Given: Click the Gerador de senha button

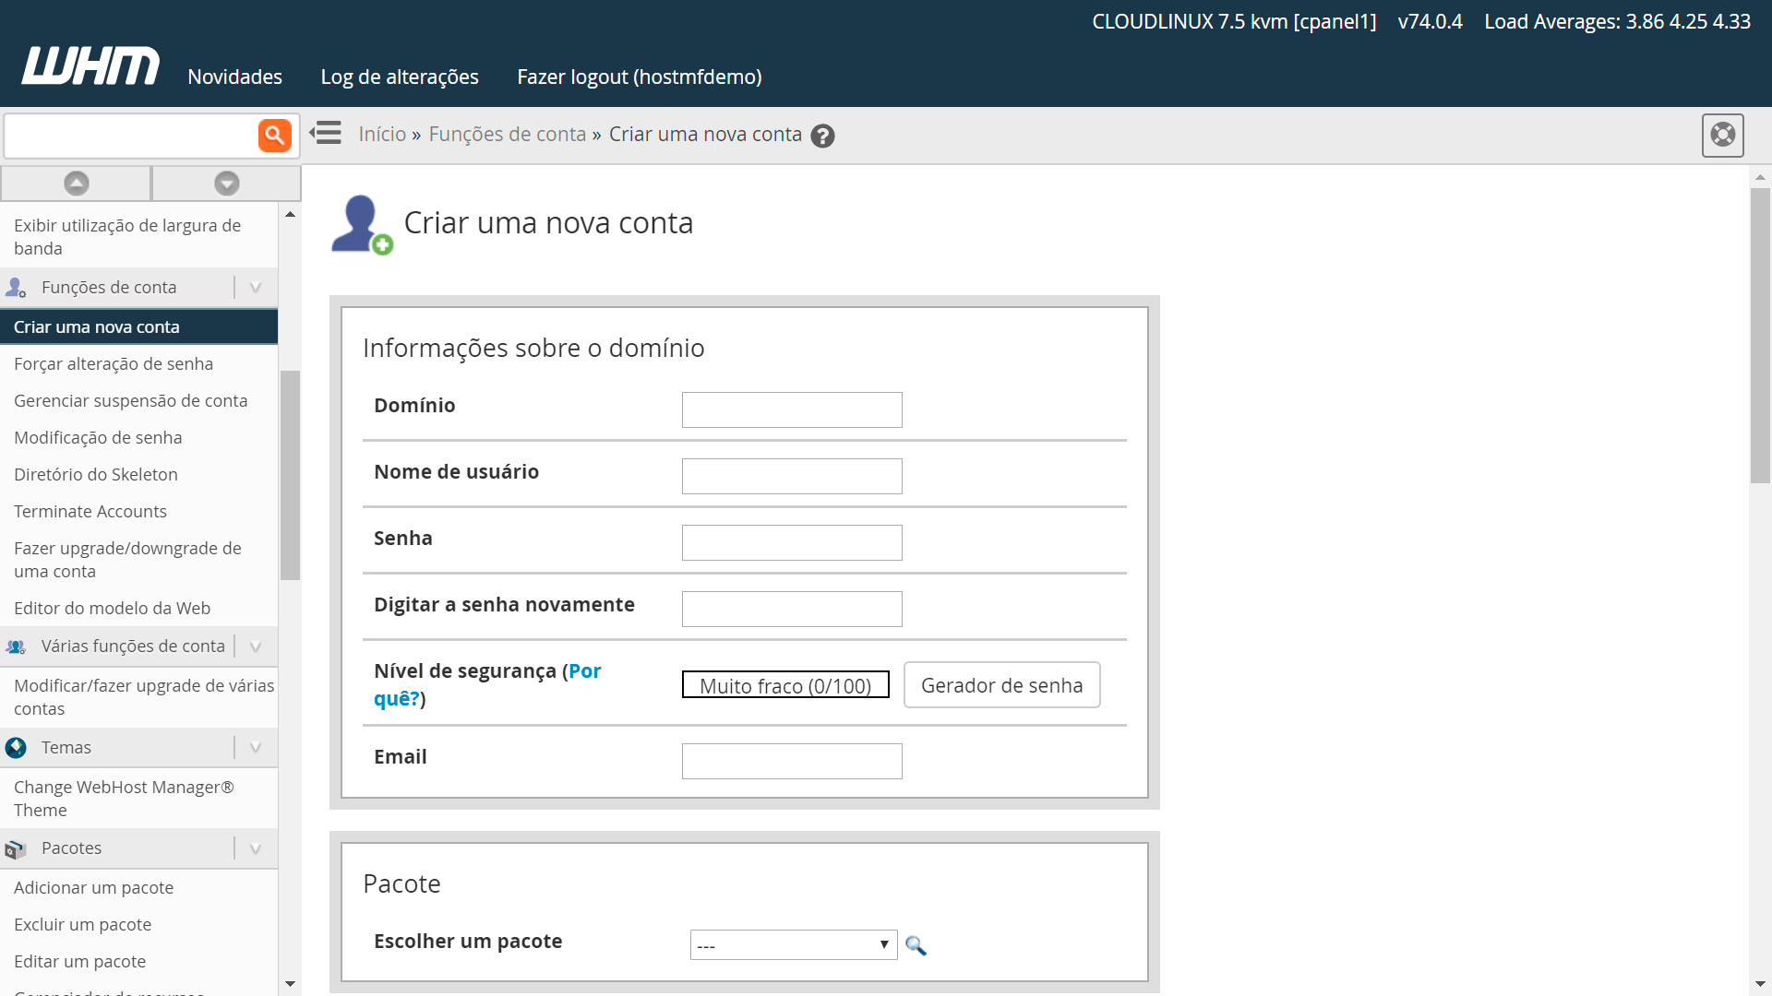Looking at the screenshot, I should coord(1001,685).
